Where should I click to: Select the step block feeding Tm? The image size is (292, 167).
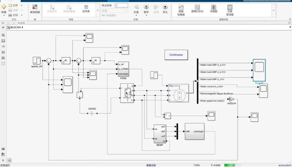coord(154,75)
